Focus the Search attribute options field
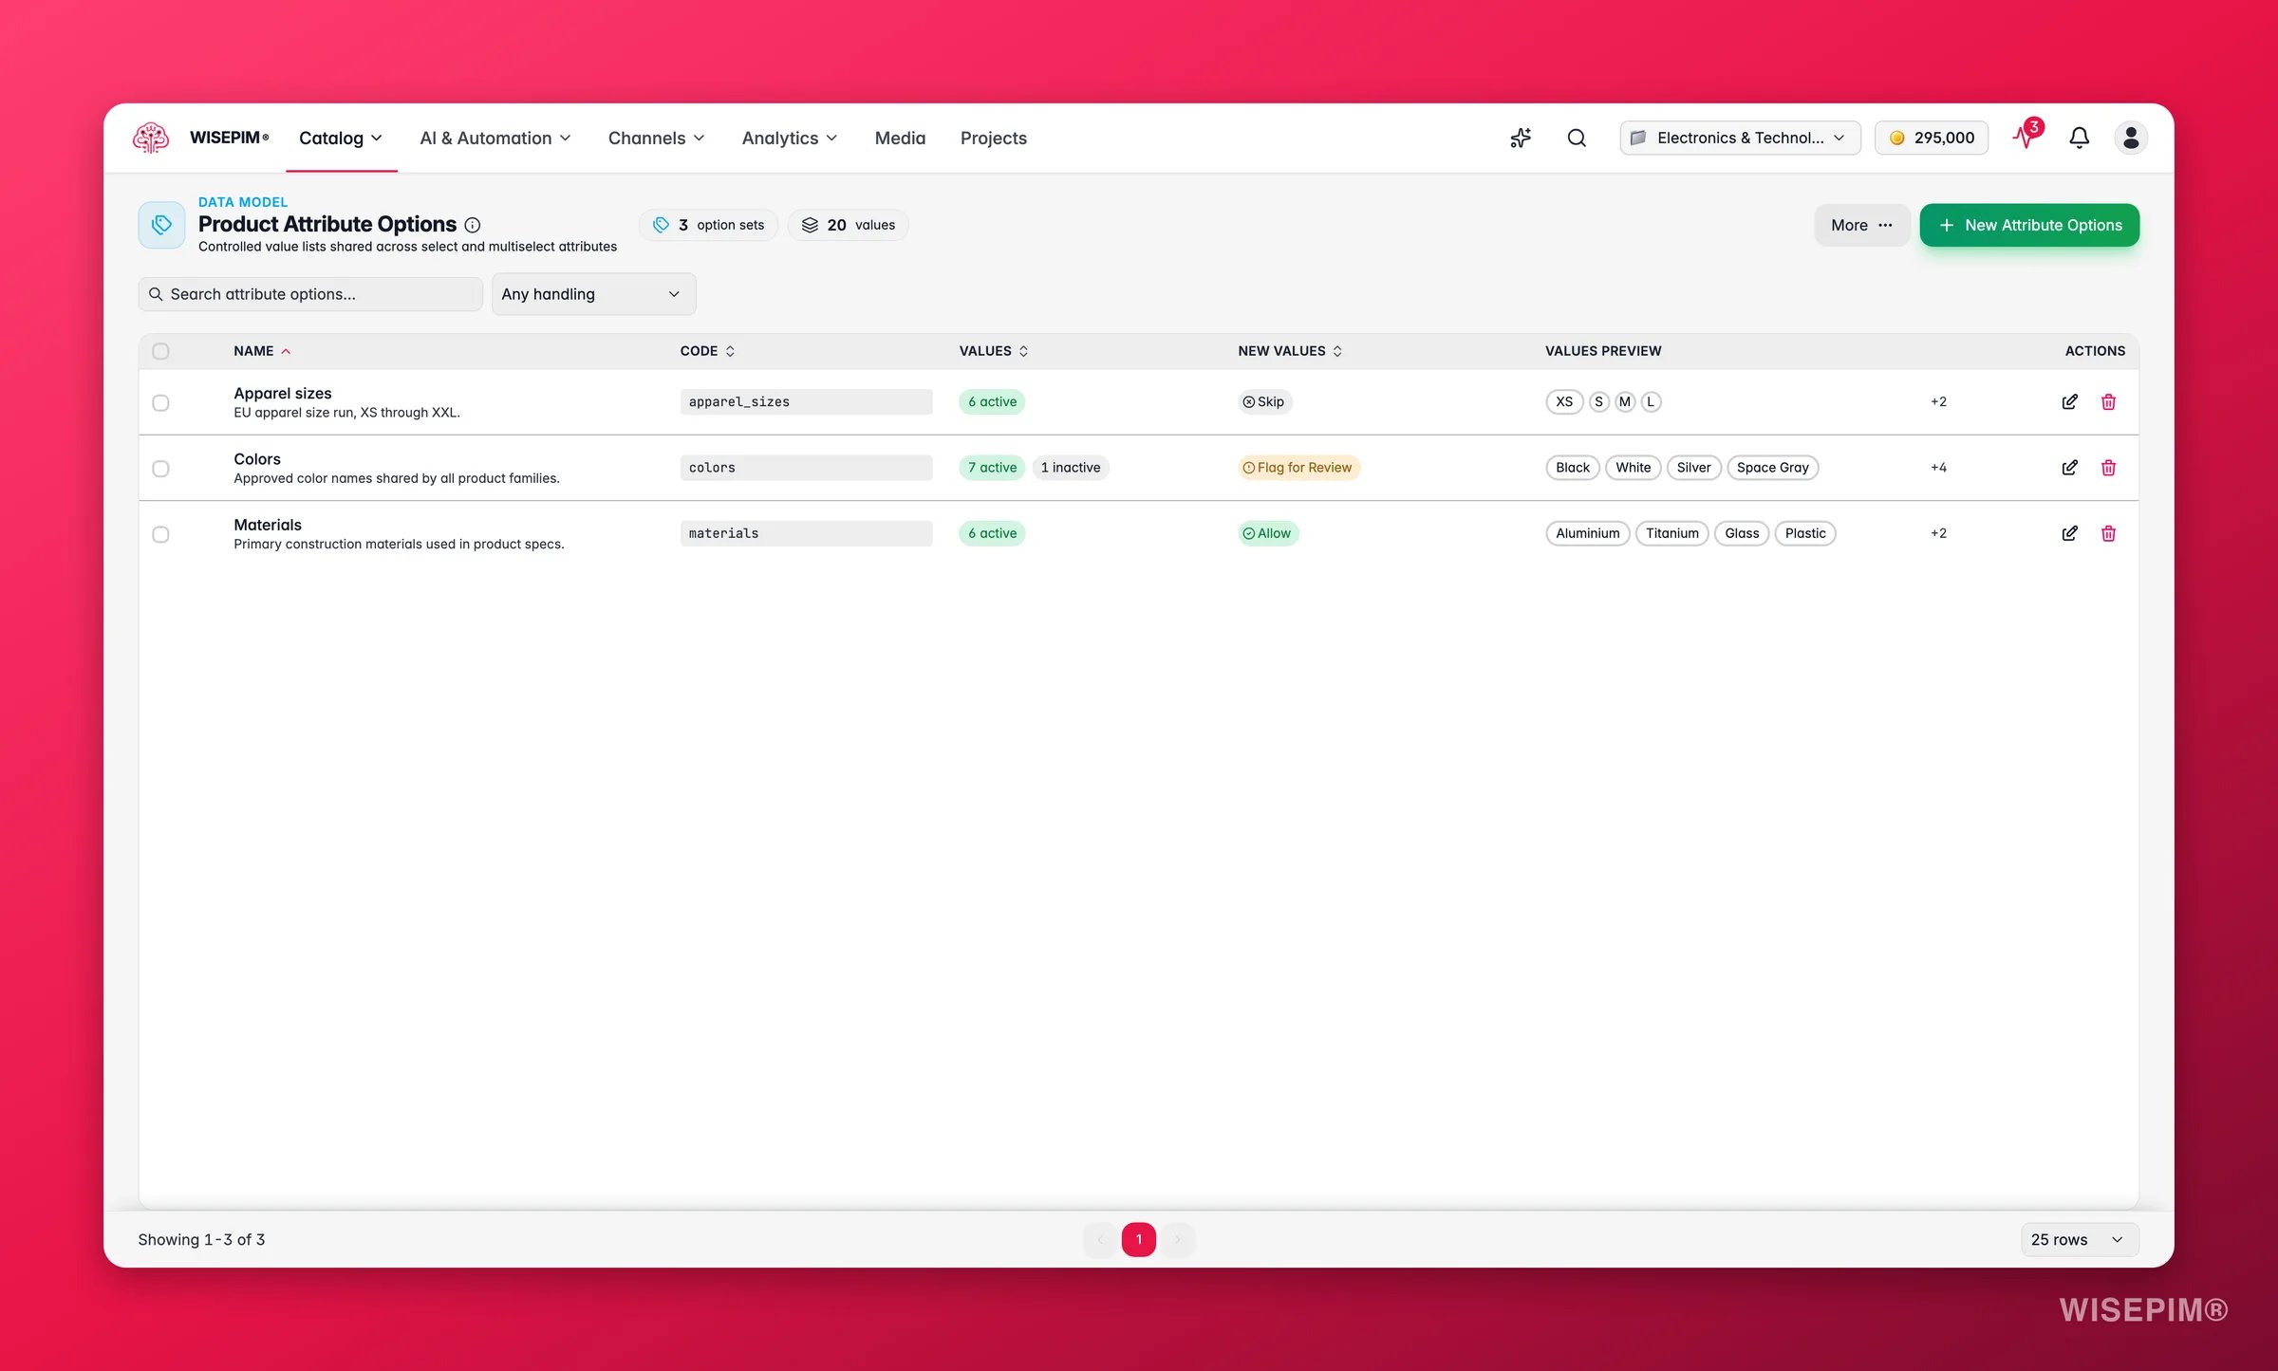2278x1371 pixels. (x=310, y=294)
